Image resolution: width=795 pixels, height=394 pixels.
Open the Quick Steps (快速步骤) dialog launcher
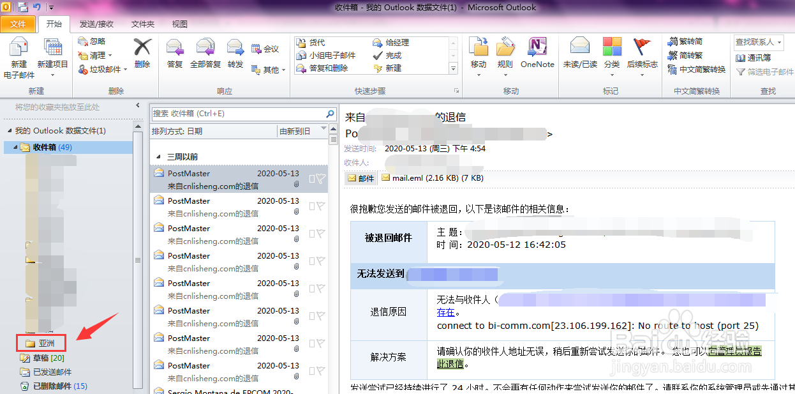tap(456, 91)
